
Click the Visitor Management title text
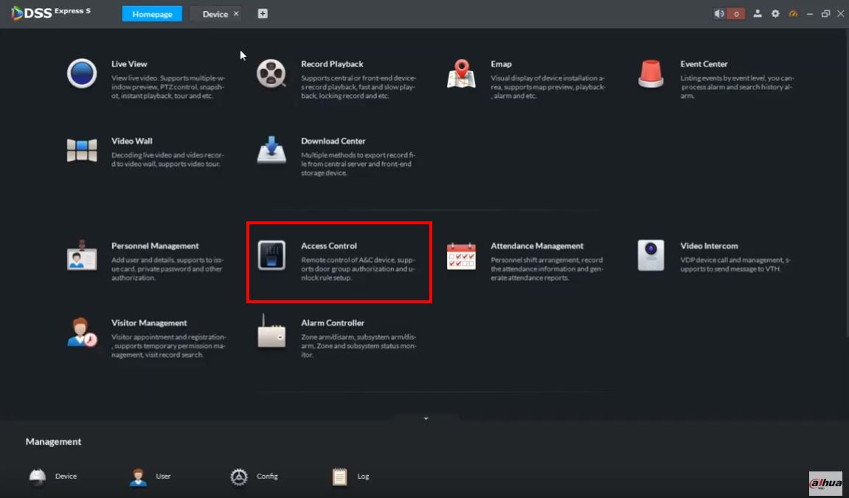click(x=150, y=322)
